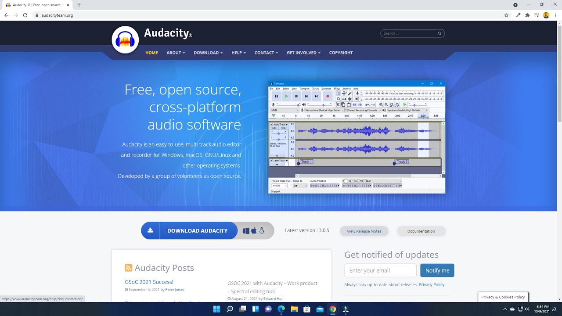
Task: Open the Chrome profile avatar
Action: 546,15
